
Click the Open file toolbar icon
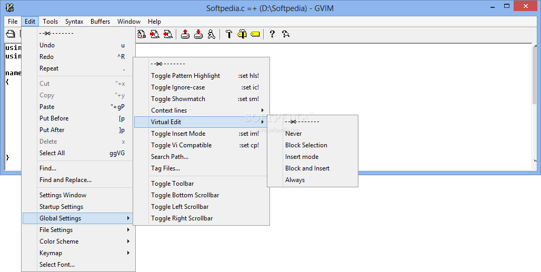pos(11,34)
